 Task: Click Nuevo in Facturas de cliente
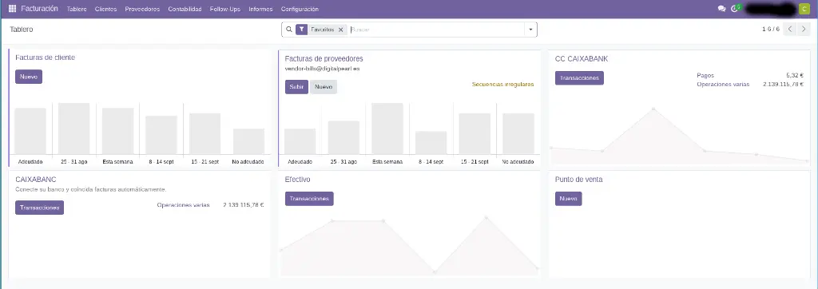[x=29, y=77]
